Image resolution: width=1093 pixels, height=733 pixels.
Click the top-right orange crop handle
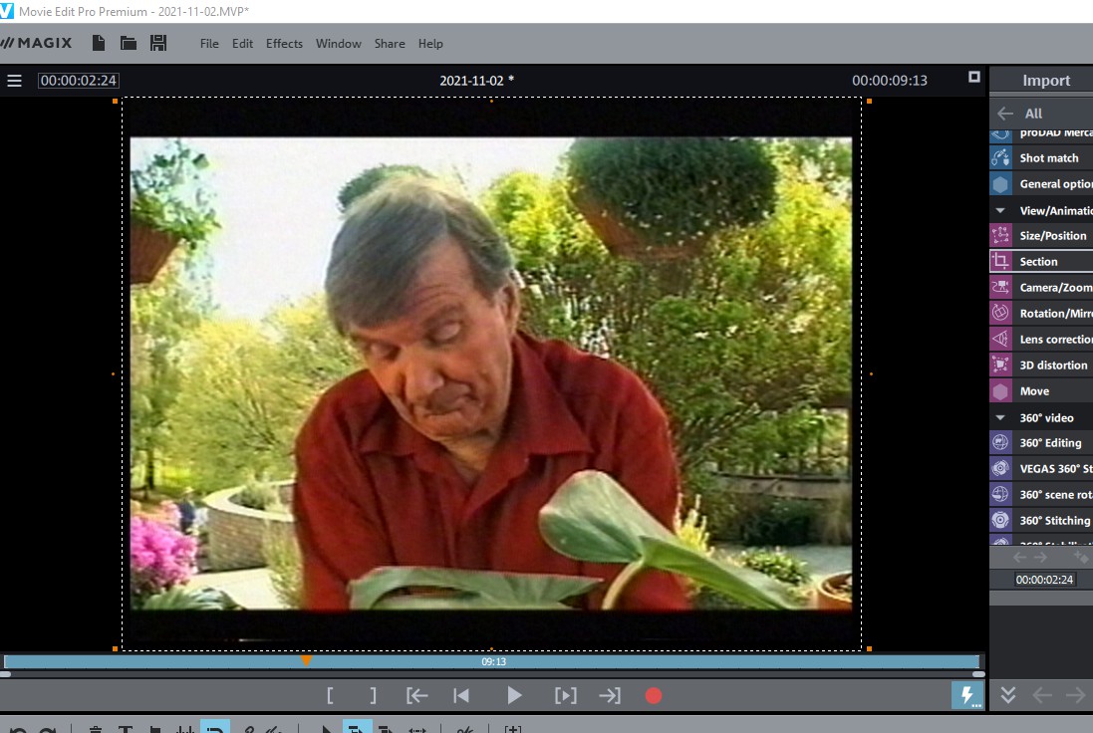point(869,102)
